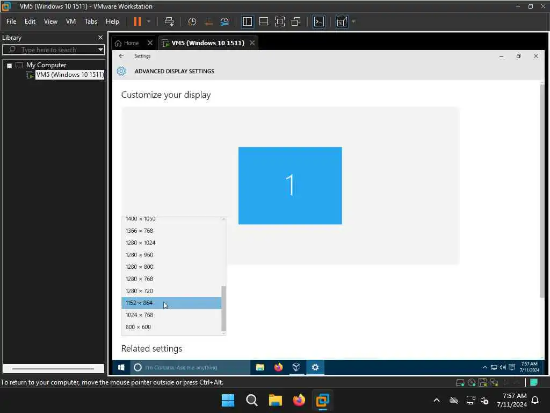
Task: Enter full screen mode icon
Action: click(x=279, y=22)
